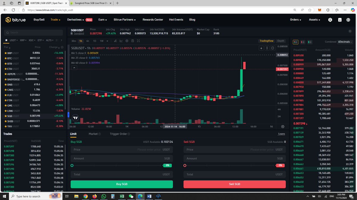Open the Orders dropdown
Screen dimensions: 357x200
pyautogui.click(x=295, y=20)
